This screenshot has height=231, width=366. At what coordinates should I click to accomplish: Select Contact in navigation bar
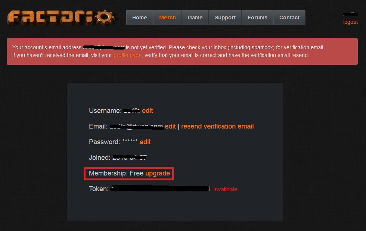click(x=289, y=18)
